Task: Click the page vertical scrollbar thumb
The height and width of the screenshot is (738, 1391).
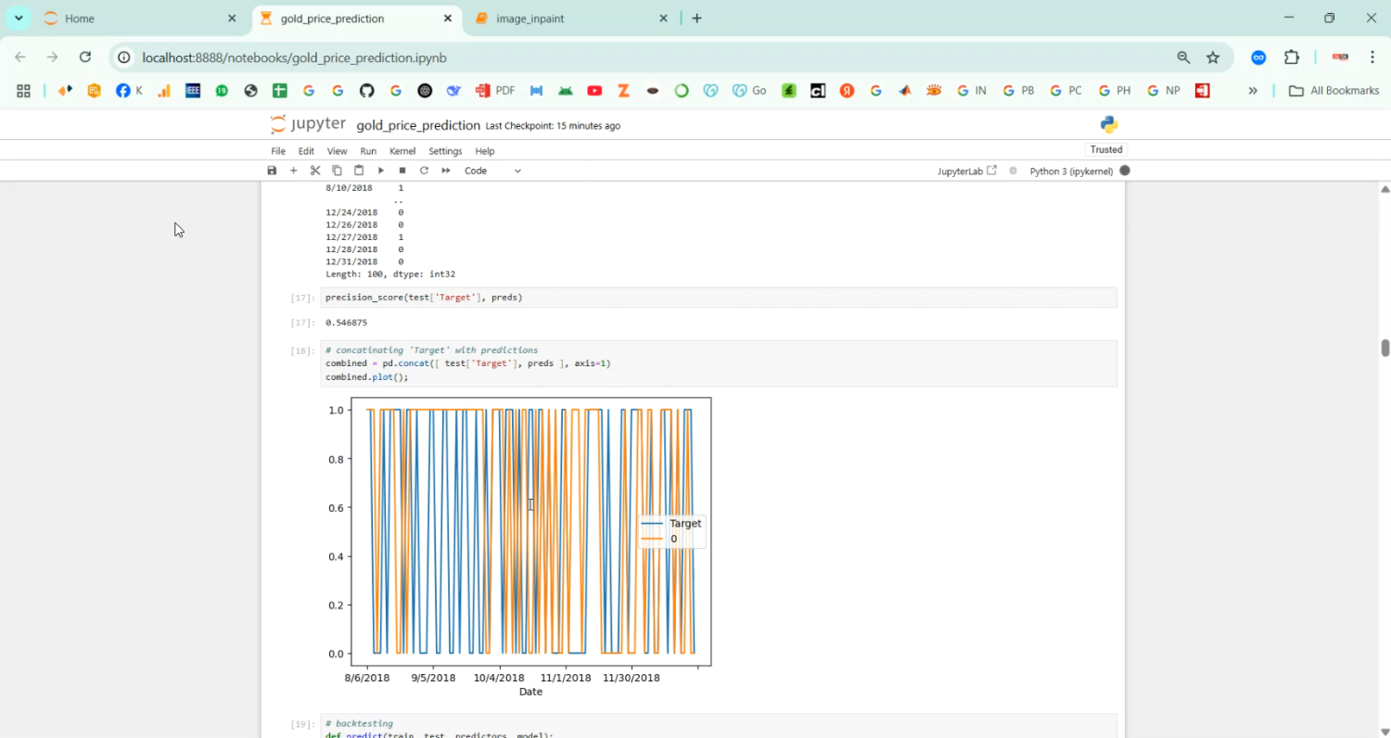Action: pyautogui.click(x=1385, y=348)
